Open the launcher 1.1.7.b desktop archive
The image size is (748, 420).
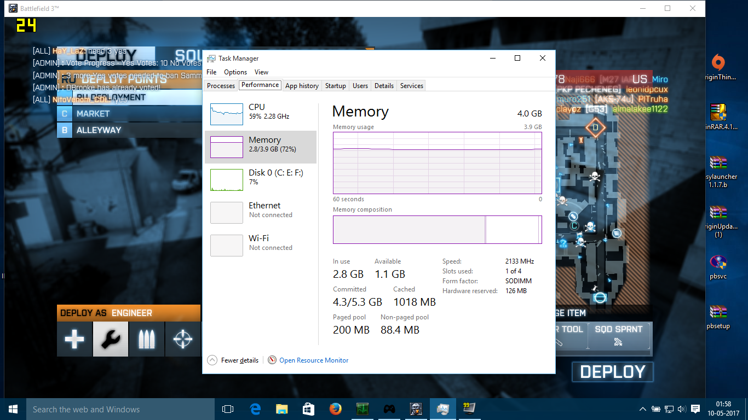coord(718,172)
